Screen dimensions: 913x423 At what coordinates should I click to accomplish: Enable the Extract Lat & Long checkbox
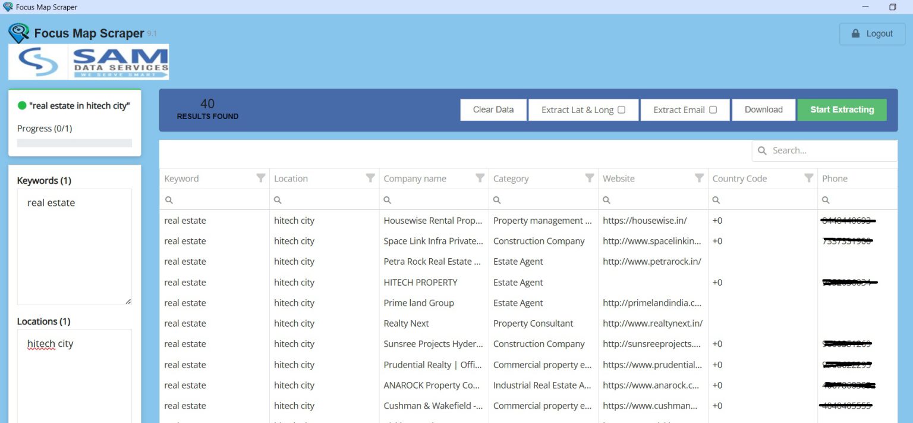(622, 109)
